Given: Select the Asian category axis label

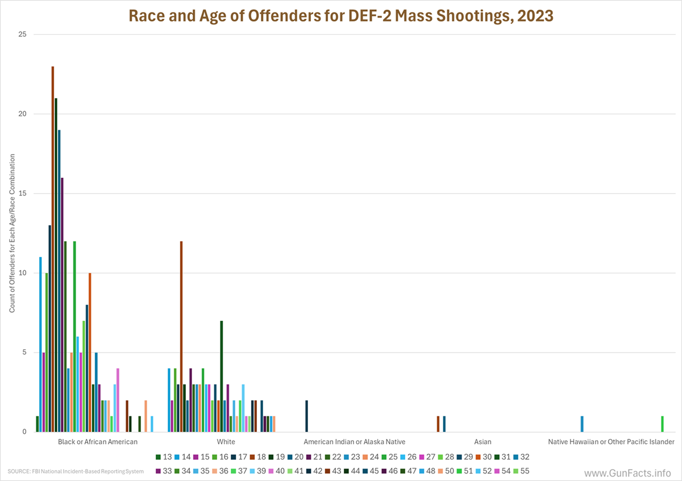Looking at the screenshot, I should pyautogui.click(x=483, y=441).
